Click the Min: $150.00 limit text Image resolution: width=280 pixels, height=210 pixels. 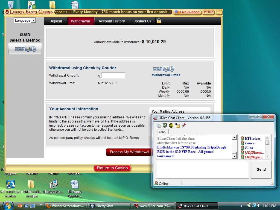107,83
